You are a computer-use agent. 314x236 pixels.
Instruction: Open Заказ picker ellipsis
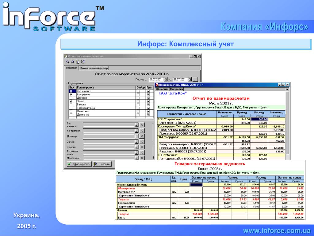click(x=136, y=142)
